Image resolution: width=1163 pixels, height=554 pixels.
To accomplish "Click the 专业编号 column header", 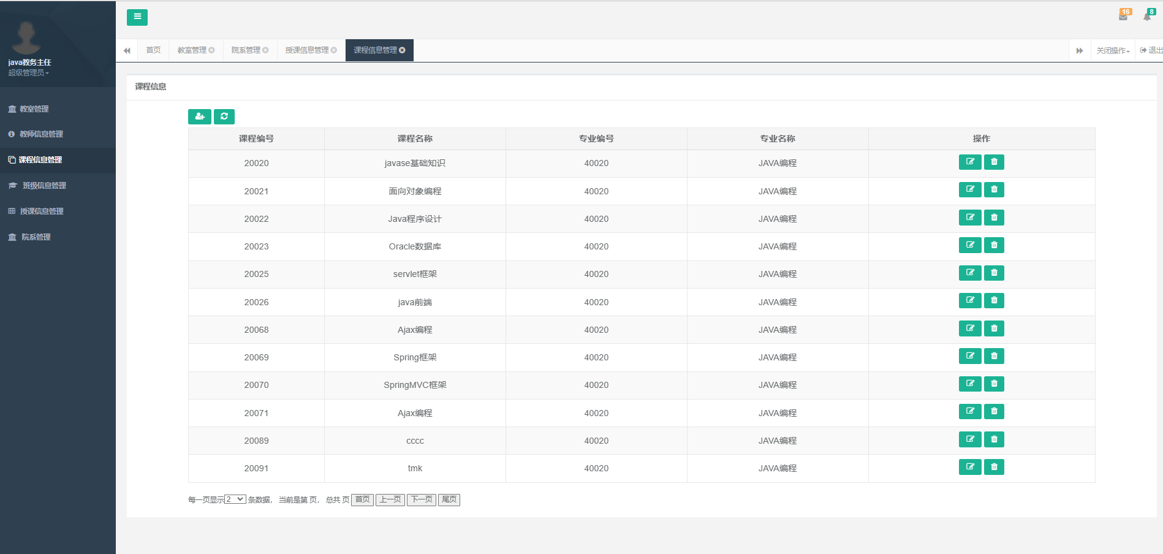I will click(x=596, y=139).
